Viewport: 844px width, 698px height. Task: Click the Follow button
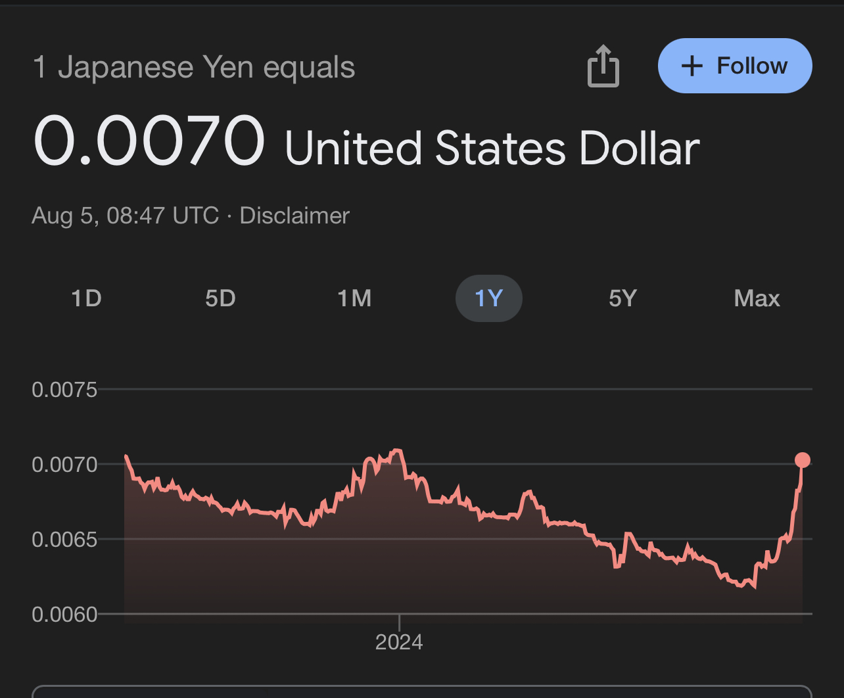point(735,66)
